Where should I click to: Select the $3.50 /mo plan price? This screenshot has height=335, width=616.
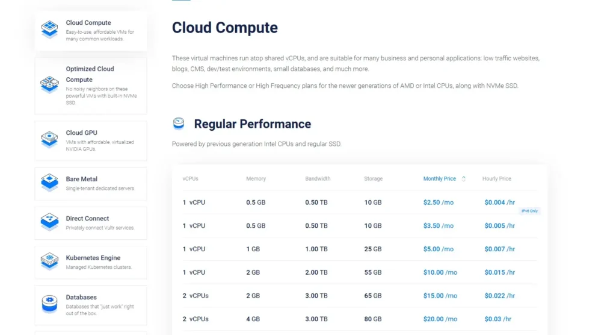439,225
